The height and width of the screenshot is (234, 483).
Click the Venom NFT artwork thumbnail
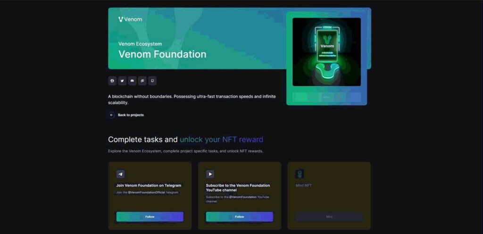[x=326, y=52]
